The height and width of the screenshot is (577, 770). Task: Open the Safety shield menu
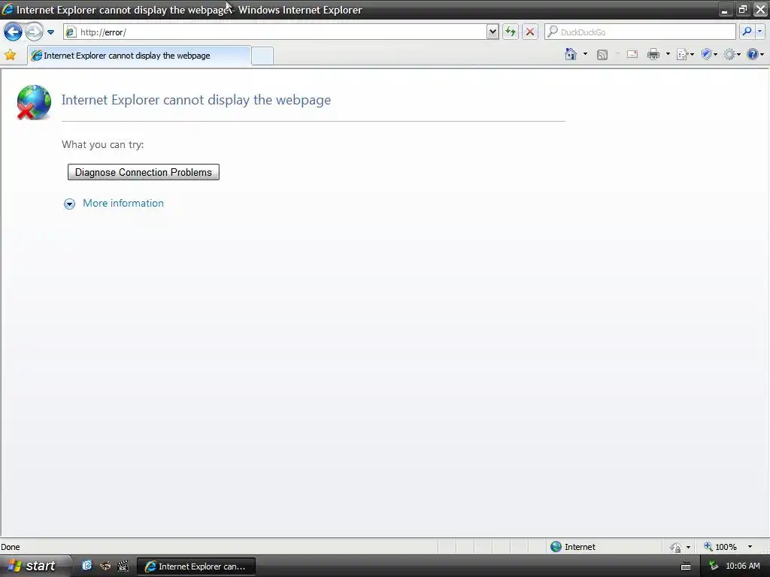point(709,54)
